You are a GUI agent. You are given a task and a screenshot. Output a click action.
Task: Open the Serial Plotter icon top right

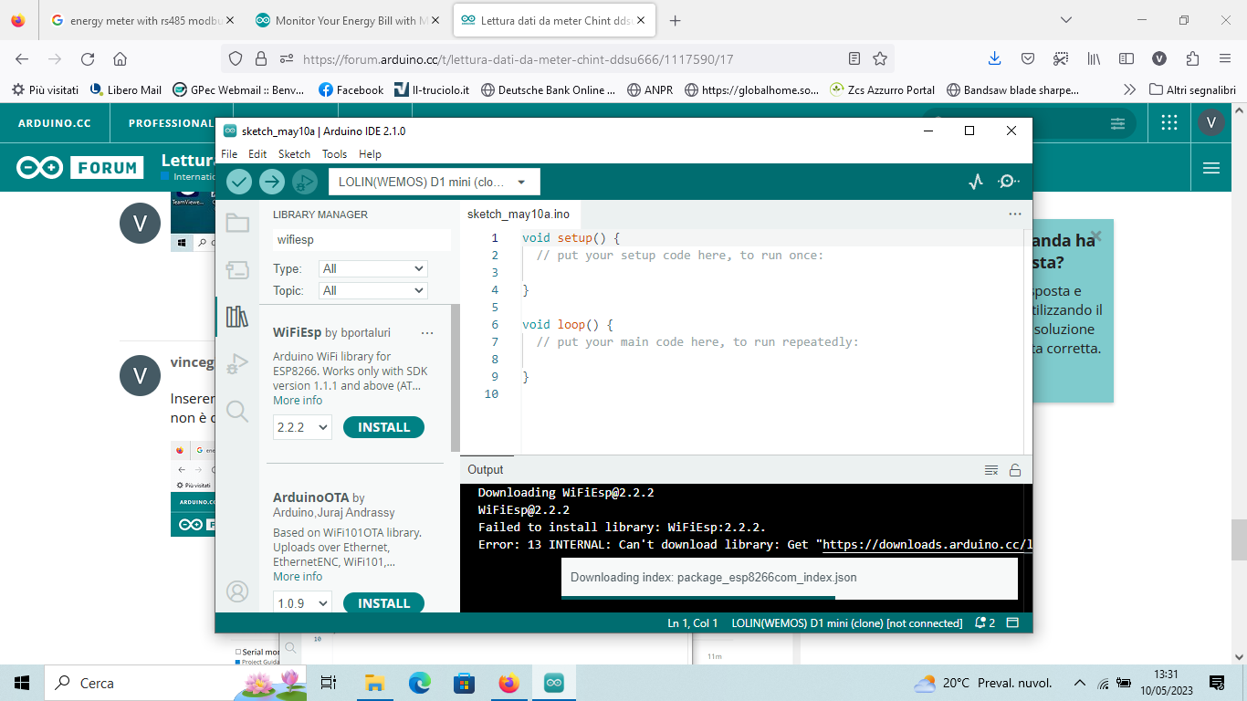pos(975,181)
